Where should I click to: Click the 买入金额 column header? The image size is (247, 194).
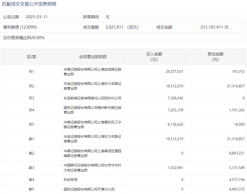(154, 57)
